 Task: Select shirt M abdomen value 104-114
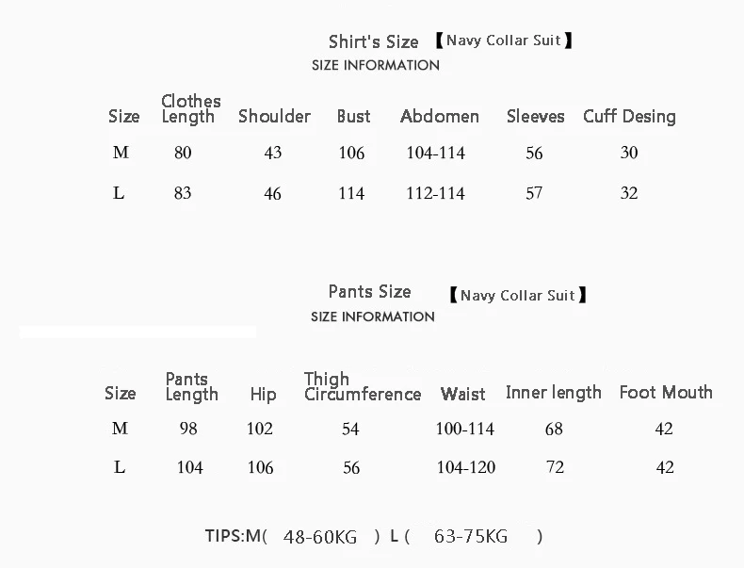436,153
